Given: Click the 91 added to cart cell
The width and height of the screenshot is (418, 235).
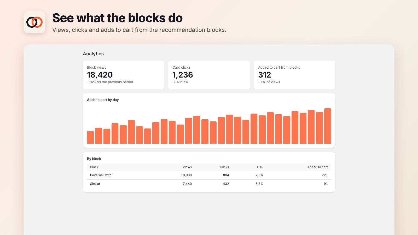Looking at the screenshot, I should pos(326,184).
